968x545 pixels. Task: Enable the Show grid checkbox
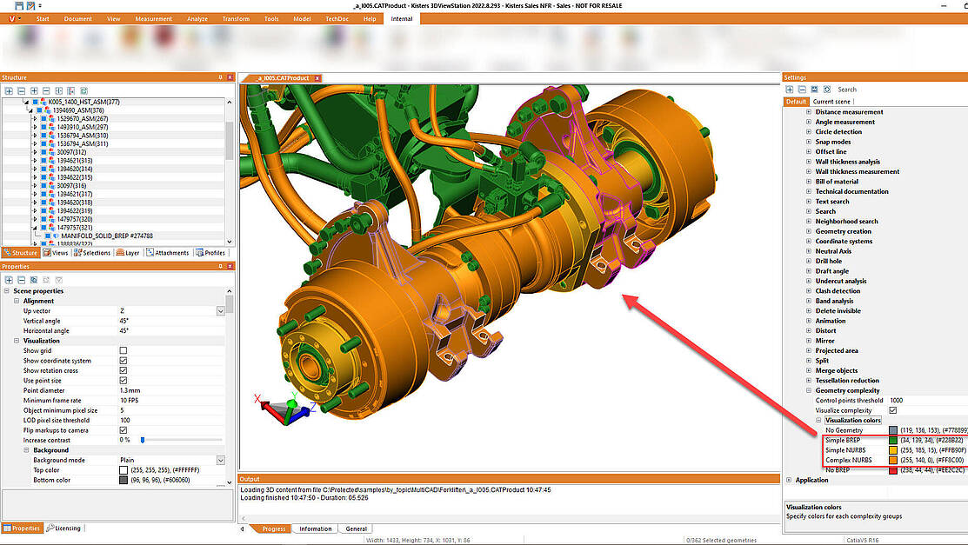click(124, 350)
